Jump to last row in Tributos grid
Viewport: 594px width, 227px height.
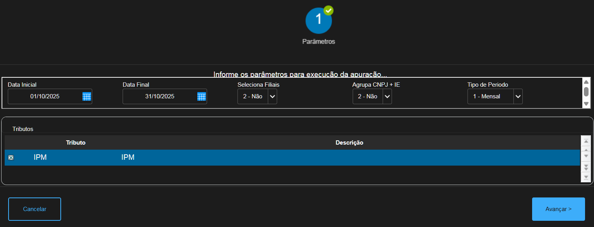coord(585,177)
